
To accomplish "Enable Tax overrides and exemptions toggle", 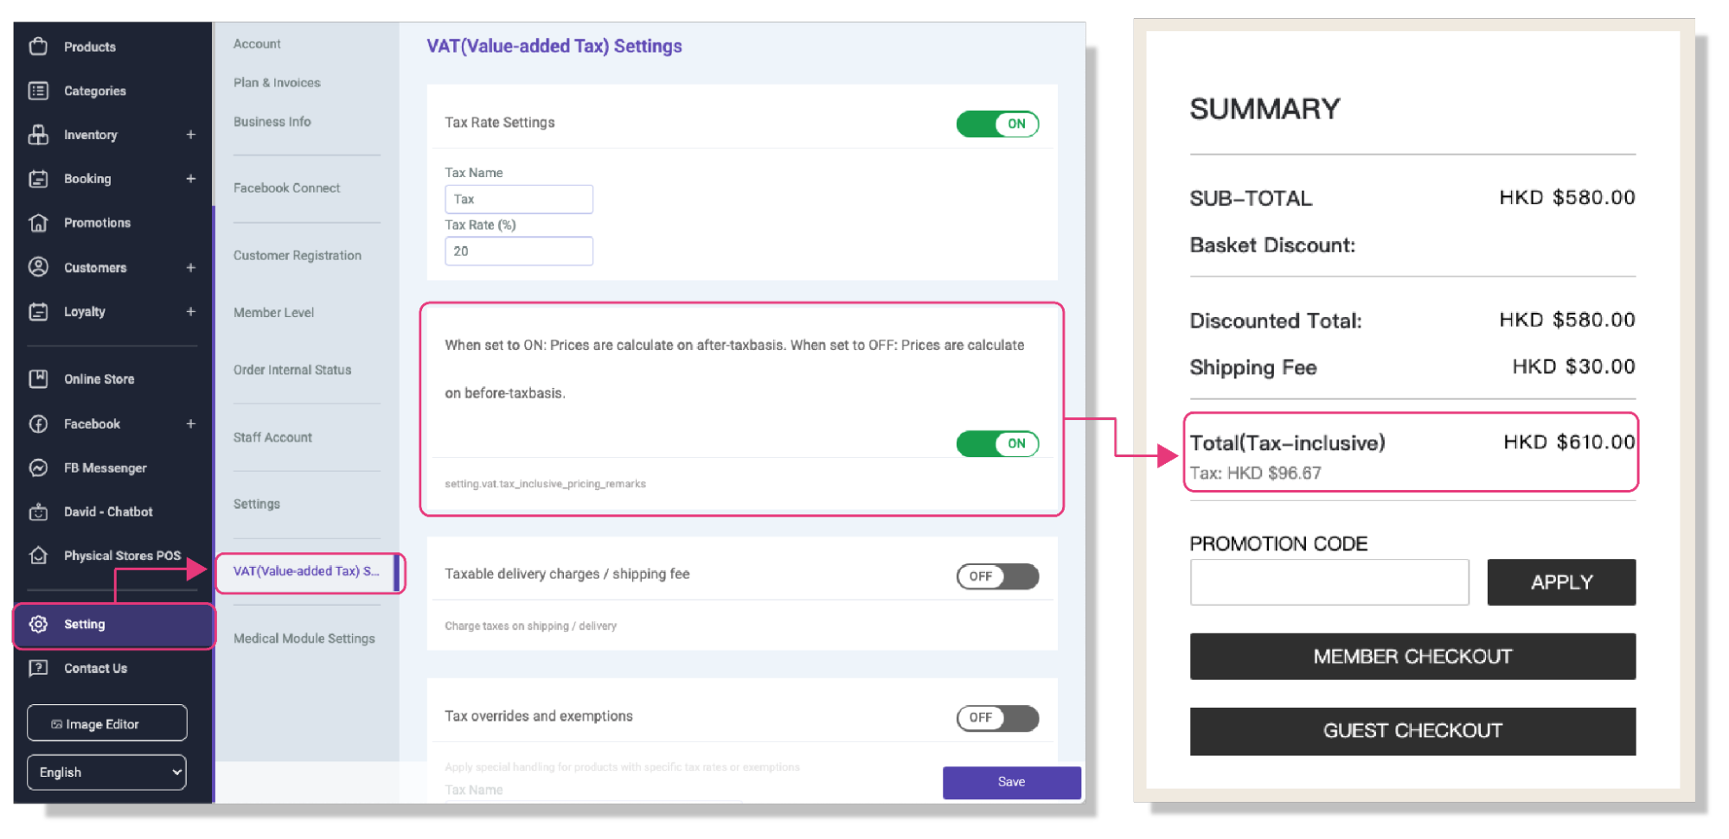I will pos(997,717).
